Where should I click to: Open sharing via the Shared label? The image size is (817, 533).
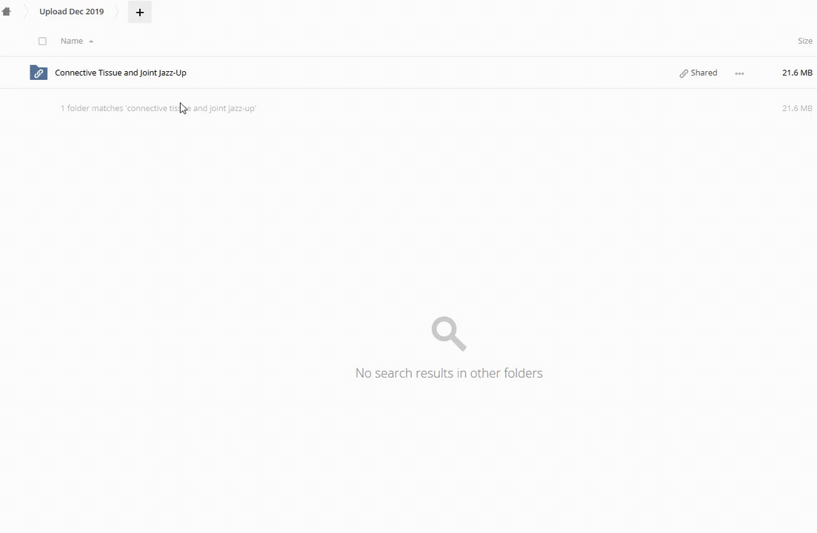click(704, 73)
